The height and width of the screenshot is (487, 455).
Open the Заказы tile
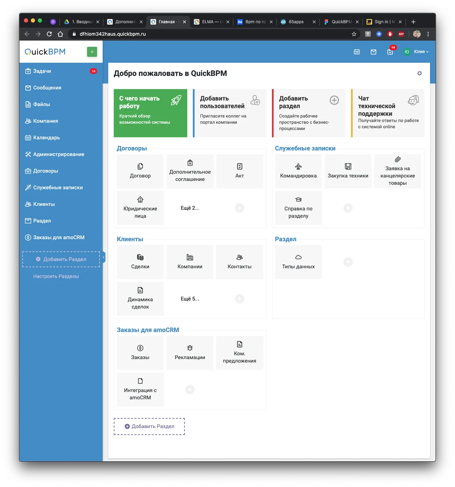pyautogui.click(x=140, y=353)
